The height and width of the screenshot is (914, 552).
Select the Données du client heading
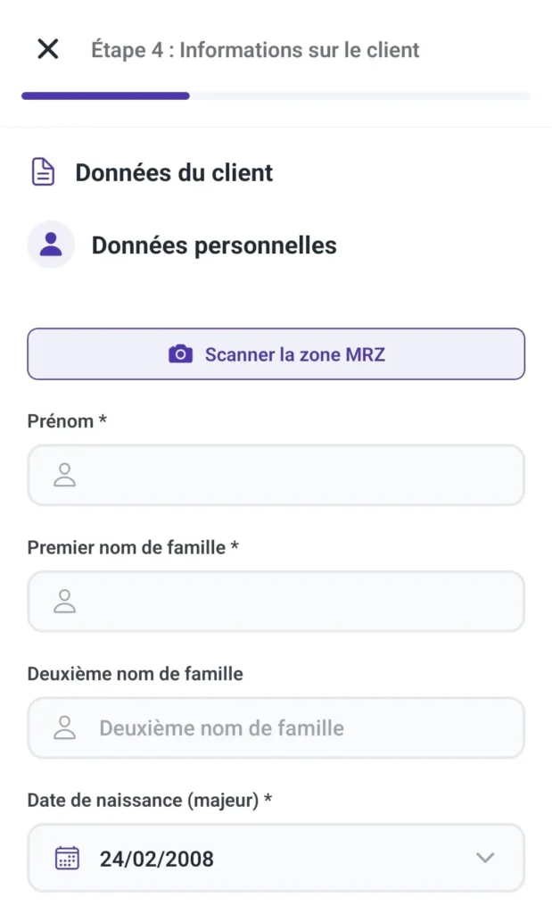(x=174, y=172)
